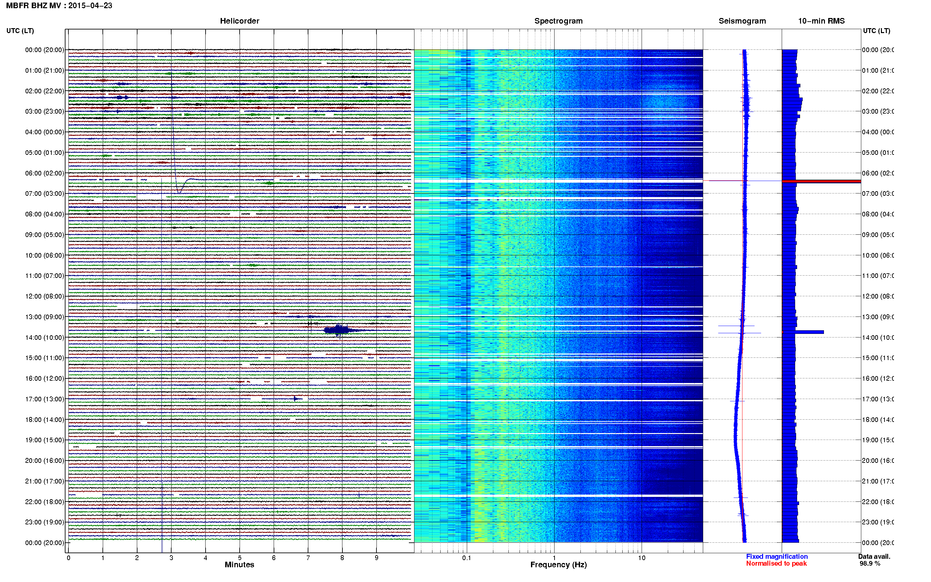931x582 pixels.
Task: Click the left '08:00 (04:00)' time label
Action: click(x=45, y=214)
